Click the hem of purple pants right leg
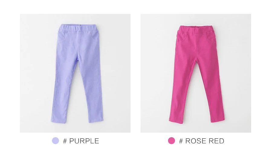Screen dimensions: 272x161 pos(96,121)
